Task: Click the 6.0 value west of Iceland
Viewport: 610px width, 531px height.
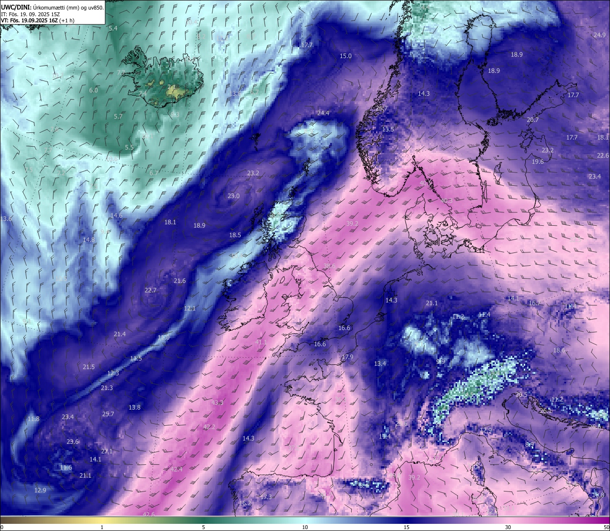Action: pyautogui.click(x=93, y=90)
